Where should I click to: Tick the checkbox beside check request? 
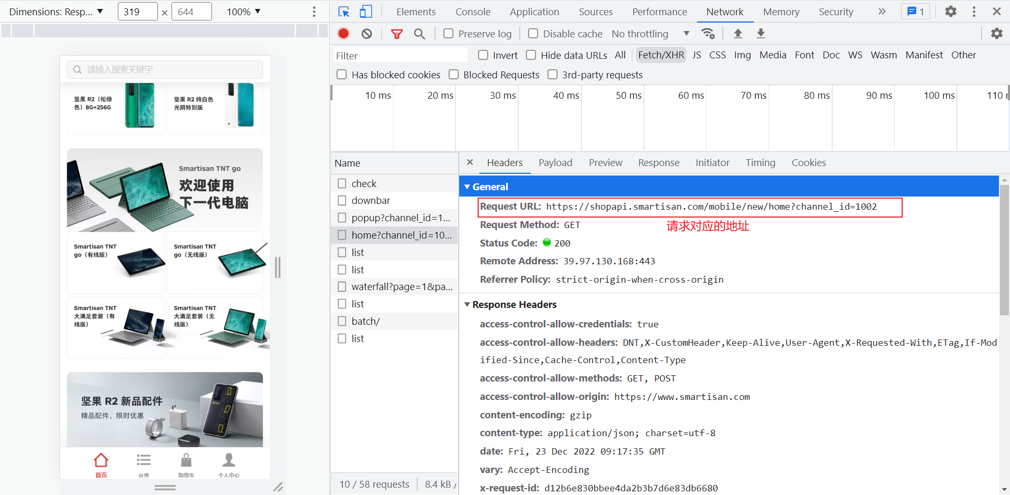[342, 183]
